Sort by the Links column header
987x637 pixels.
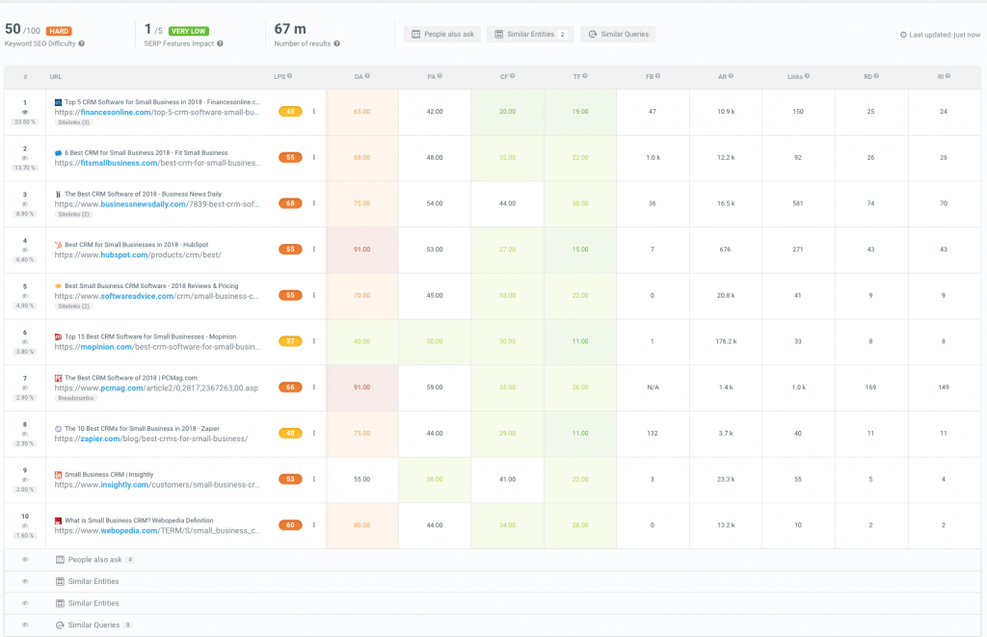pyautogui.click(x=794, y=77)
